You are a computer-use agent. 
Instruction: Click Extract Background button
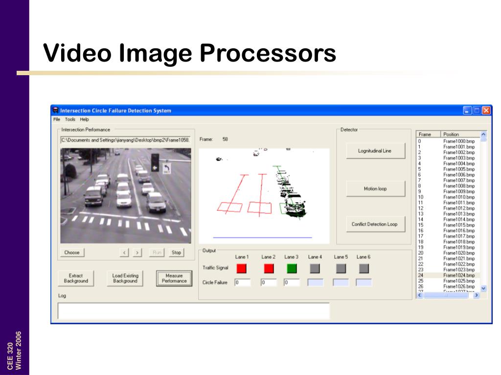coord(76,278)
